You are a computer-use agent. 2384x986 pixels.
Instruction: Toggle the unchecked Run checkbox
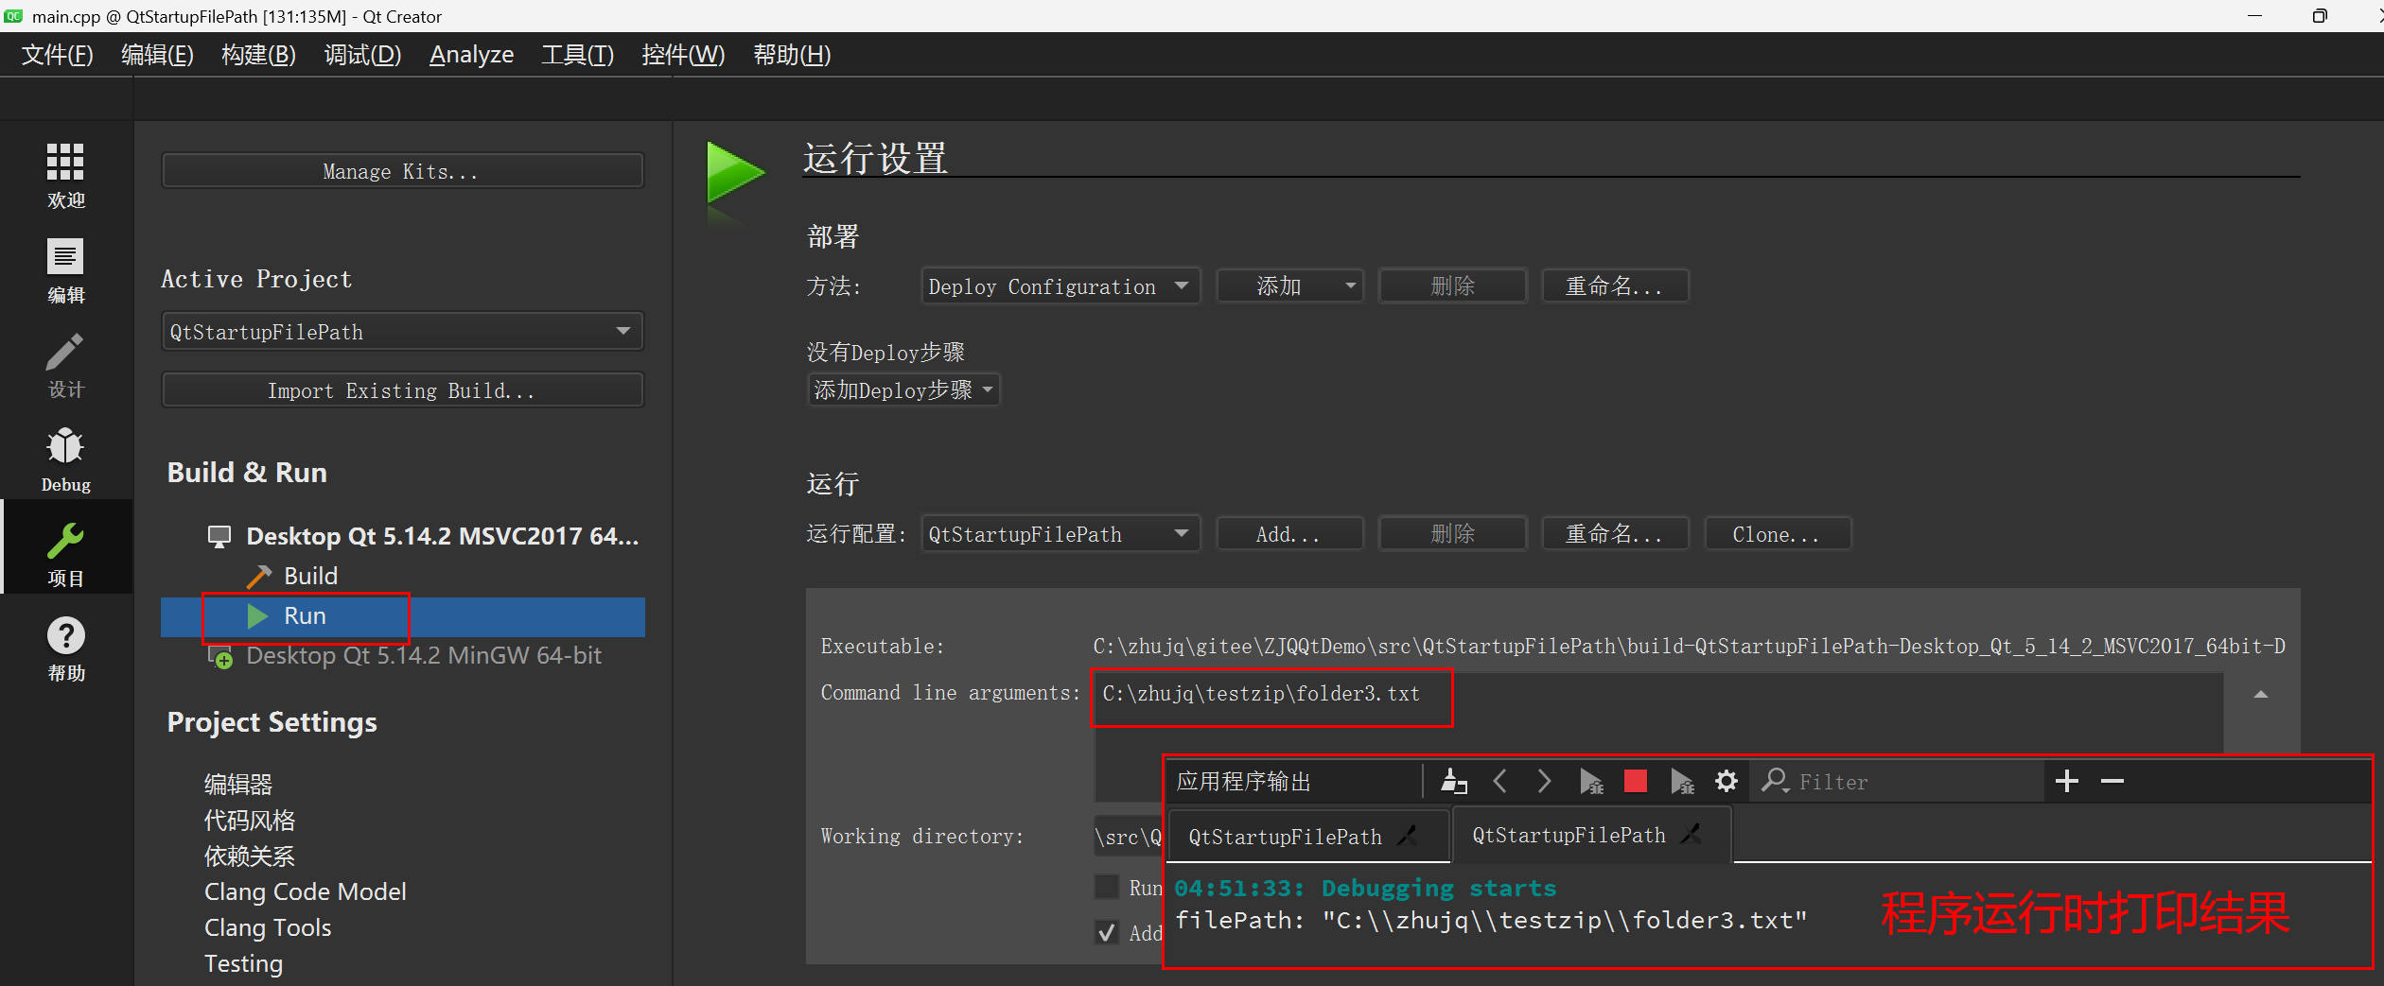[x=1106, y=887]
